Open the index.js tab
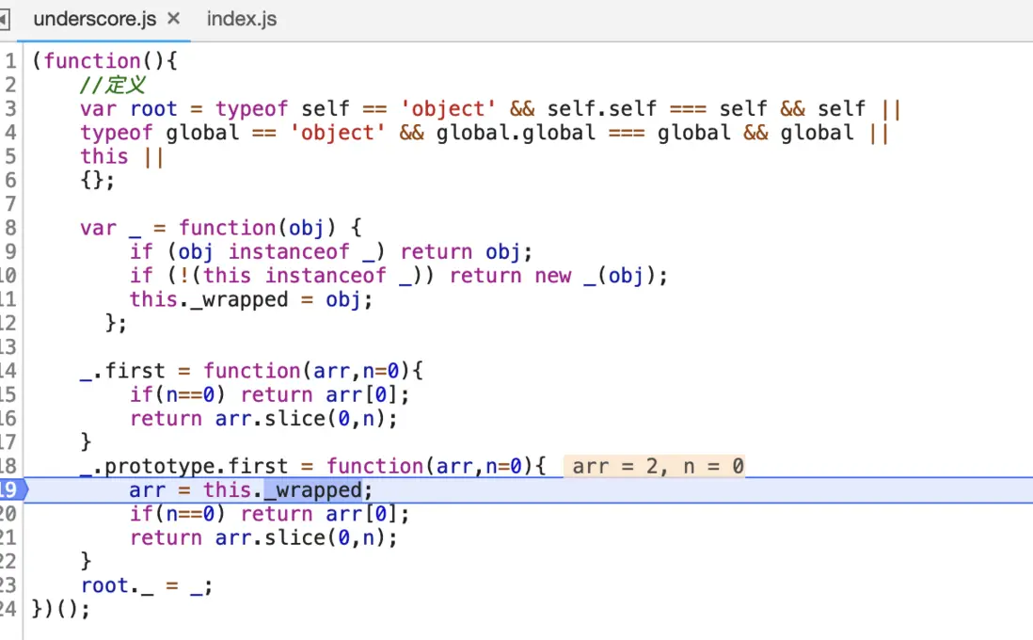The width and height of the screenshot is (1033, 640). pos(241,19)
